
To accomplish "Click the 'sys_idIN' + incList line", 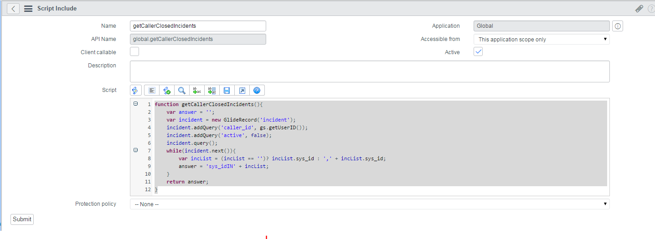I will [224, 166].
